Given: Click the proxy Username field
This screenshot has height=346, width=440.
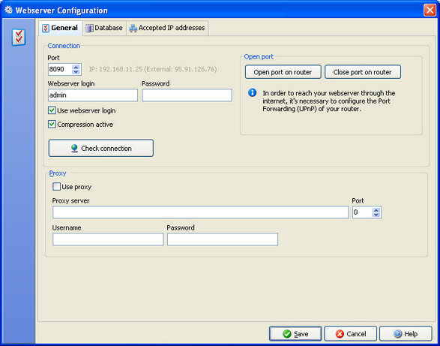Looking at the screenshot, I should click(108, 239).
